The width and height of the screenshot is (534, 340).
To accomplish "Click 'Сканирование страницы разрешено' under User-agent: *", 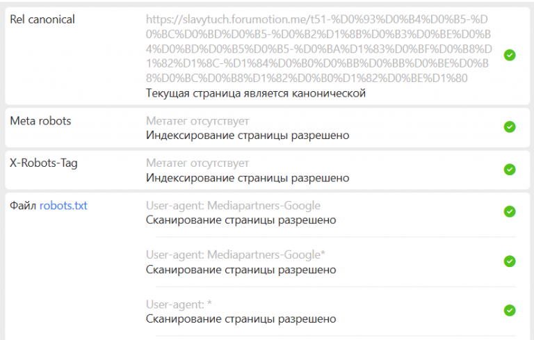I will point(241,319).
